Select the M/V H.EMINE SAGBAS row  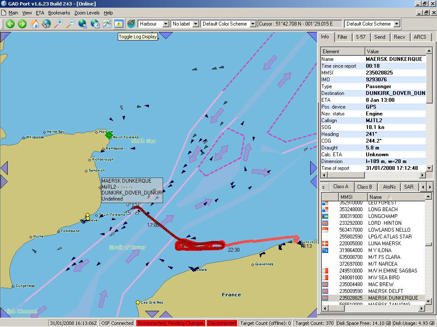pyautogui.click(x=373, y=271)
